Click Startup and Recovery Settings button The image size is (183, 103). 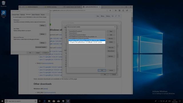[43, 43]
